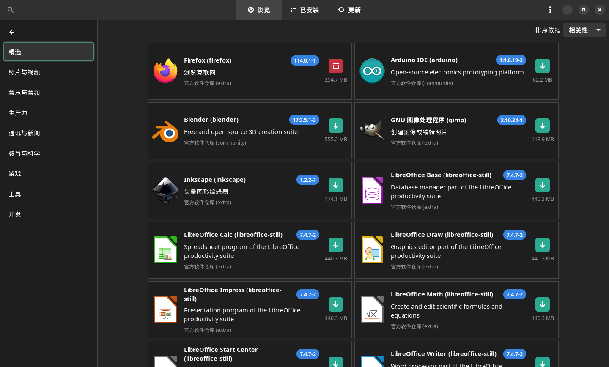
Task: Click the Blender app icon
Action: click(x=165, y=131)
